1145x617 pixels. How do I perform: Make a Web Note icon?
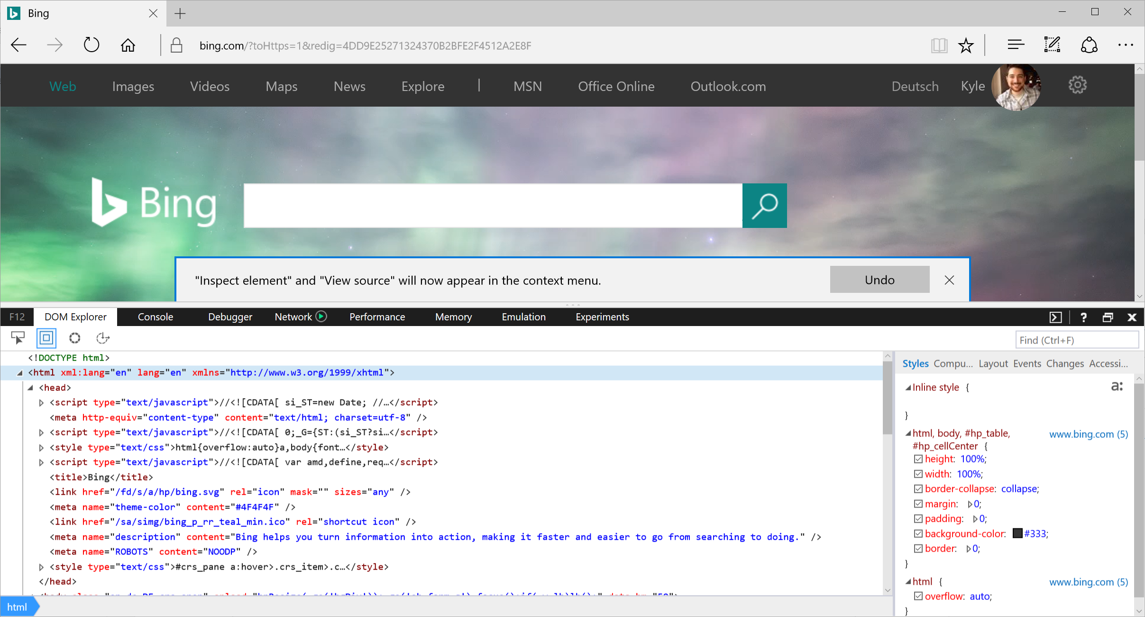point(1052,45)
